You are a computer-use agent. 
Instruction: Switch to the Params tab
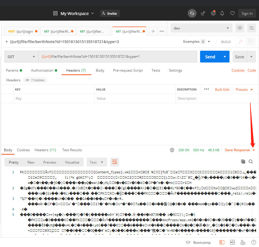(x=14, y=70)
